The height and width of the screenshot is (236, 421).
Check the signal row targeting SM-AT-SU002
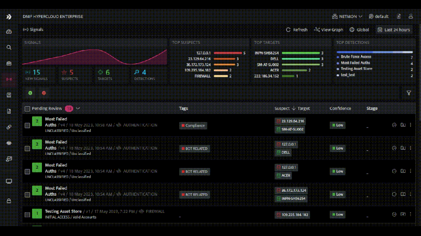click(27, 125)
